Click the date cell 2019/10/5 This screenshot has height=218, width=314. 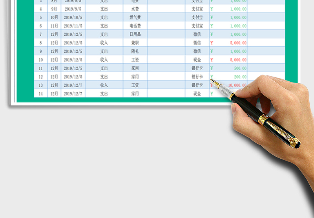pyautogui.click(x=73, y=17)
